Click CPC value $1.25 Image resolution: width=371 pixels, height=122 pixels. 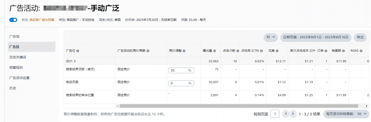(x=309, y=95)
